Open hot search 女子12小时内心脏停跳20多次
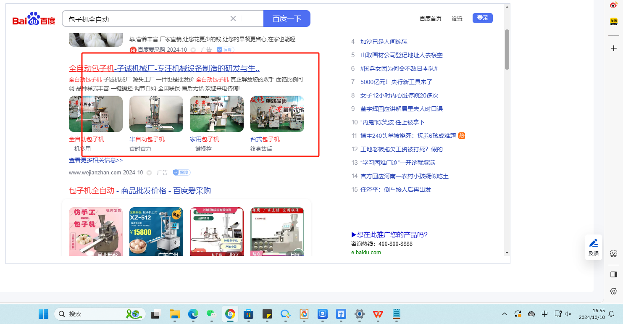The width and height of the screenshot is (623, 324). click(399, 95)
